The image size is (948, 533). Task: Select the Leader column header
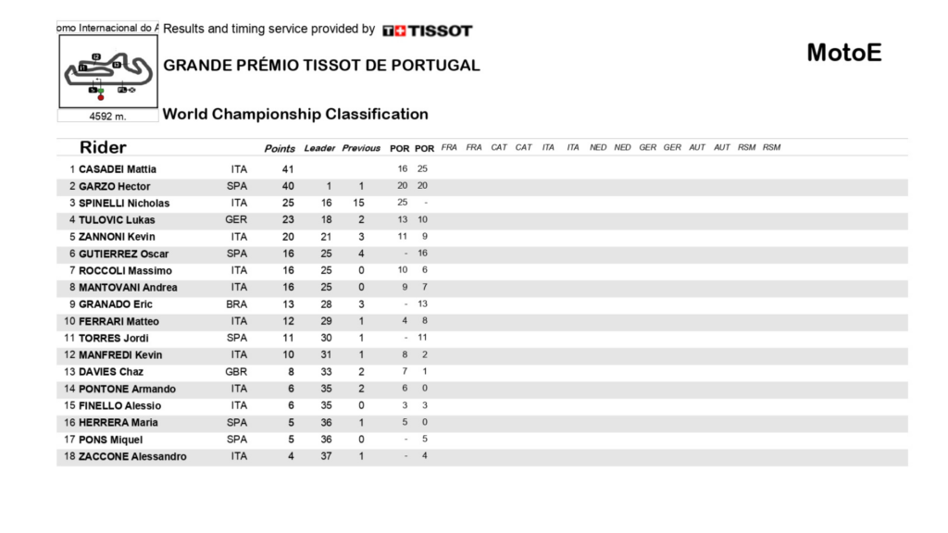(x=319, y=148)
